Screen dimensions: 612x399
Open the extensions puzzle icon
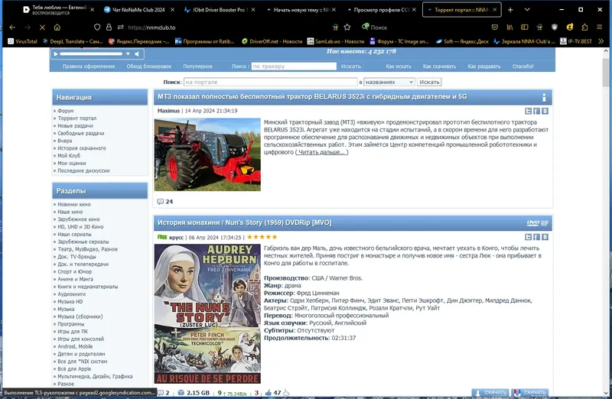(x=584, y=28)
